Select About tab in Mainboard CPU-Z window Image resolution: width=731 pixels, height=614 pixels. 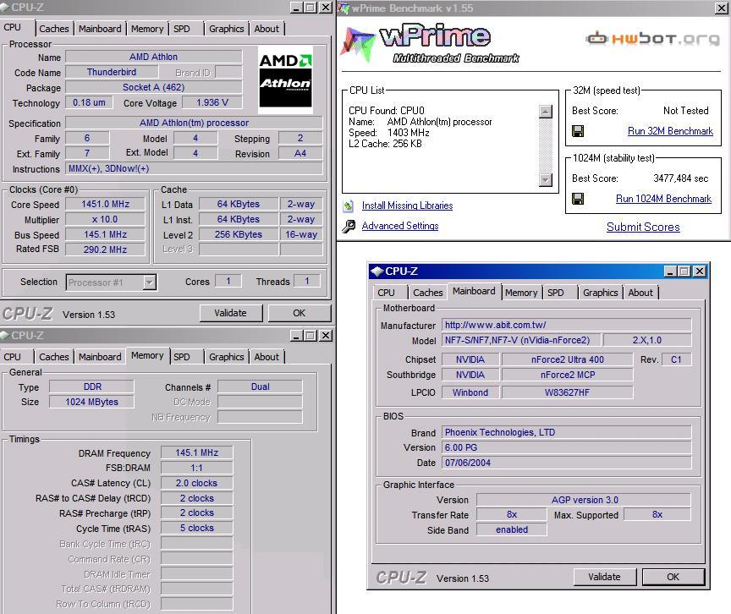[x=640, y=293]
